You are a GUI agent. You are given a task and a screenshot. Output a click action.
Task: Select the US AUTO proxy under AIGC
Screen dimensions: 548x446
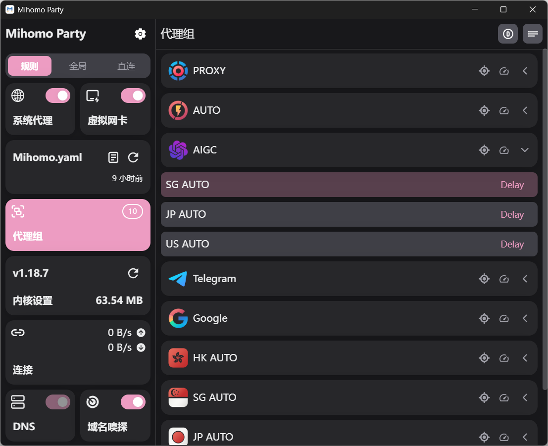click(x=297, y=244)
